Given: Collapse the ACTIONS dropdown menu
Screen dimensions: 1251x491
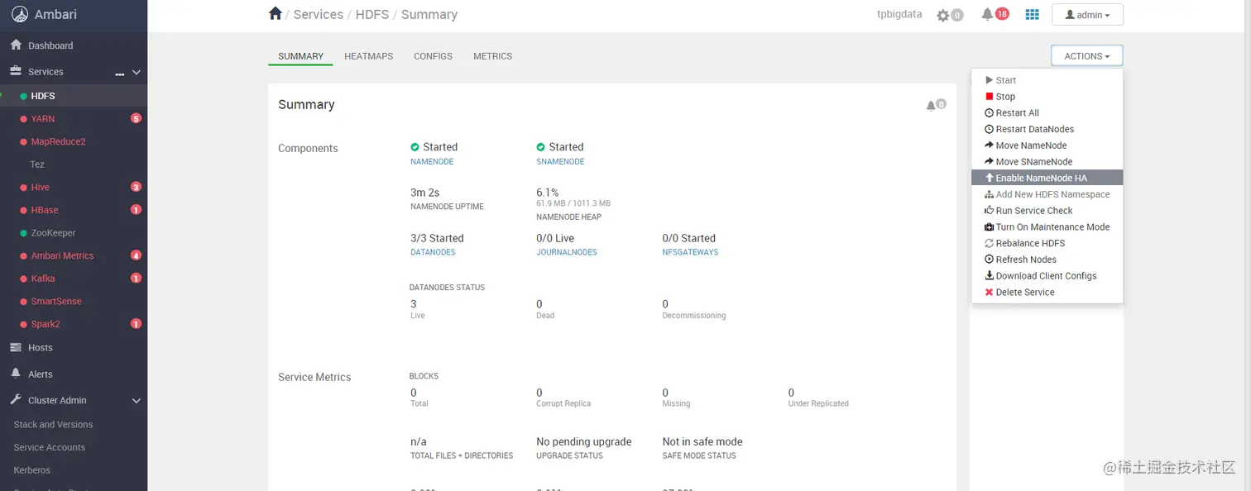Looking at the screenshot, I should coord(1087,56).
